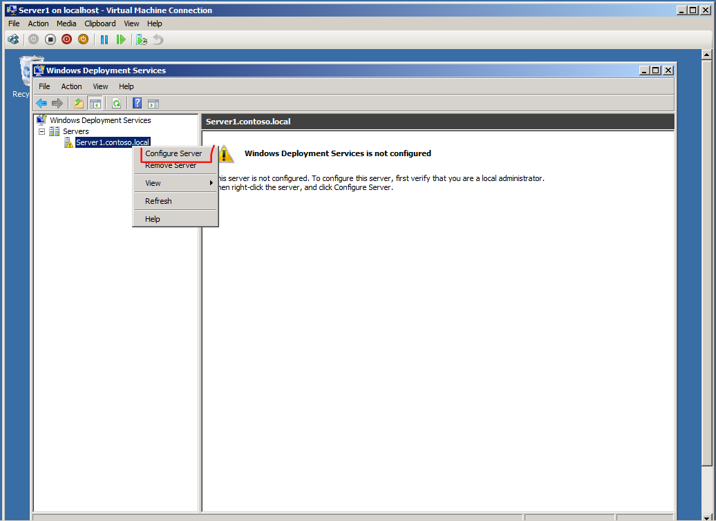Viewport: 716px width, 521px height.
Task: Maximize the Windows Deployment Services window
Action: (656, 70)
